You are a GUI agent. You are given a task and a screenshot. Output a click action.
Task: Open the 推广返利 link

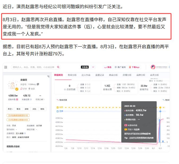[x=120, y=67]
